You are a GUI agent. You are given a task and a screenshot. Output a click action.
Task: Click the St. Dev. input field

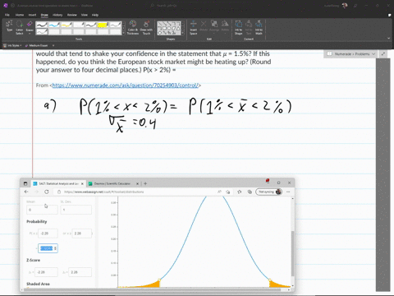[x=76, y=210]
